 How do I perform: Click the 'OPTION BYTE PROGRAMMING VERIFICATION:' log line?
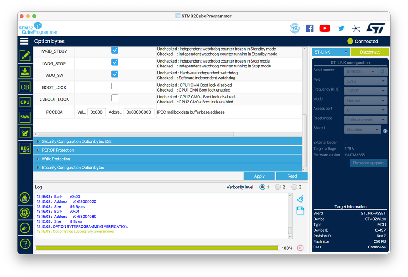point(82,226)
